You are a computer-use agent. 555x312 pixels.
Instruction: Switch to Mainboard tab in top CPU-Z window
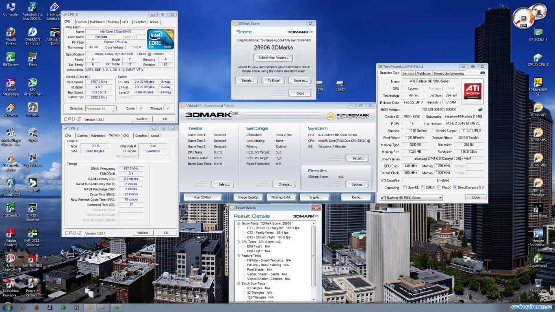(x=97, y=22)
